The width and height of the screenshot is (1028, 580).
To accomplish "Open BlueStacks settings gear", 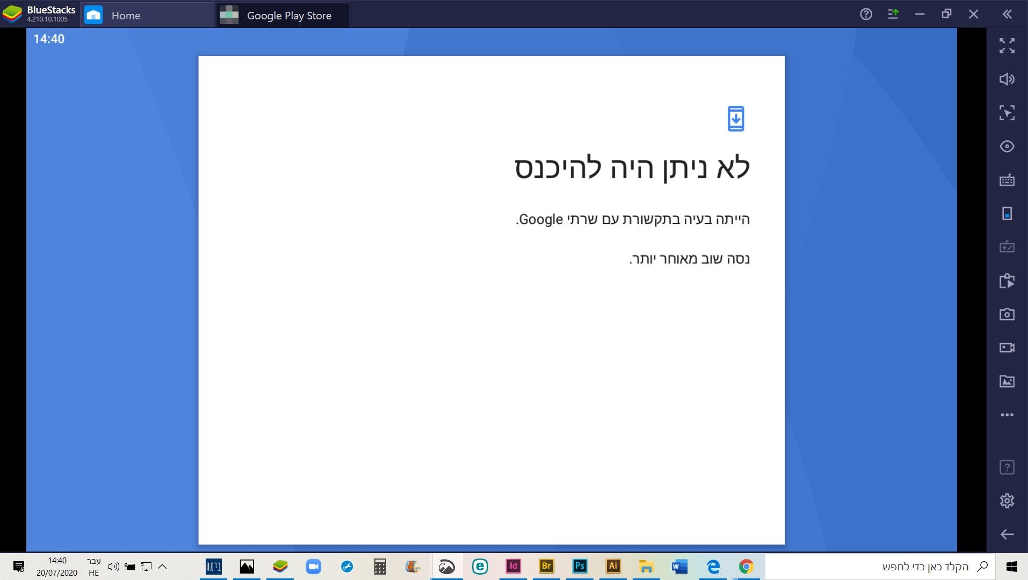I will click(x=1007, y=501).
